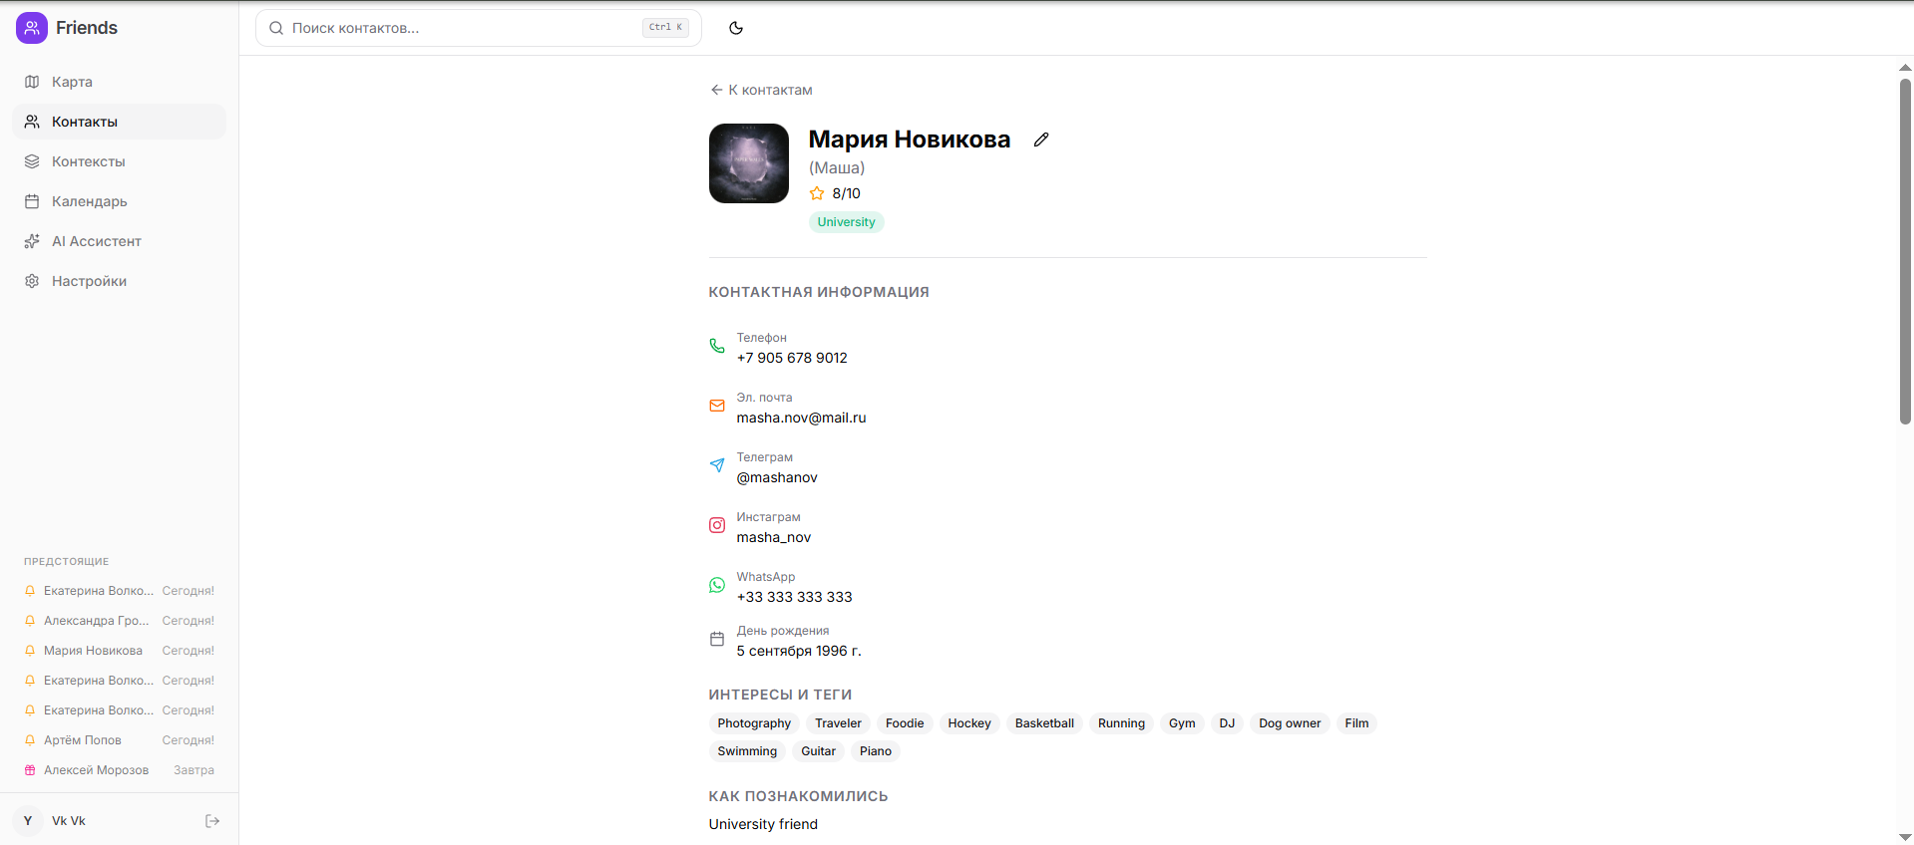
Task: Click the (Маша) nickname text
Action: click(x=837, y=167)
